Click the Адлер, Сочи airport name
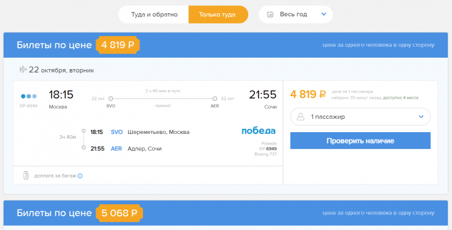 (x=144, y=149)
